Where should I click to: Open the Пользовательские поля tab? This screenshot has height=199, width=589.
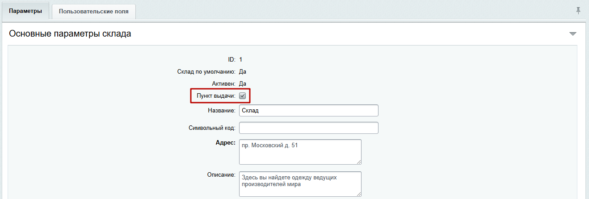click(x=94, y=12)
